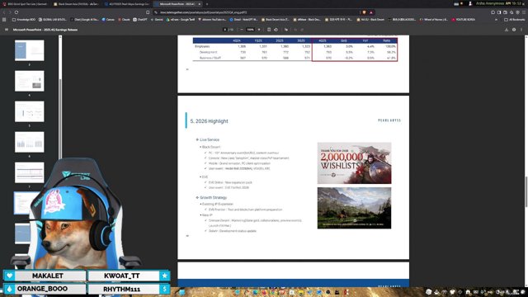Screen dimensions: 528x297
Task: Click the KWOAT_TT name in the overlay
Action: tap(121, 276)
